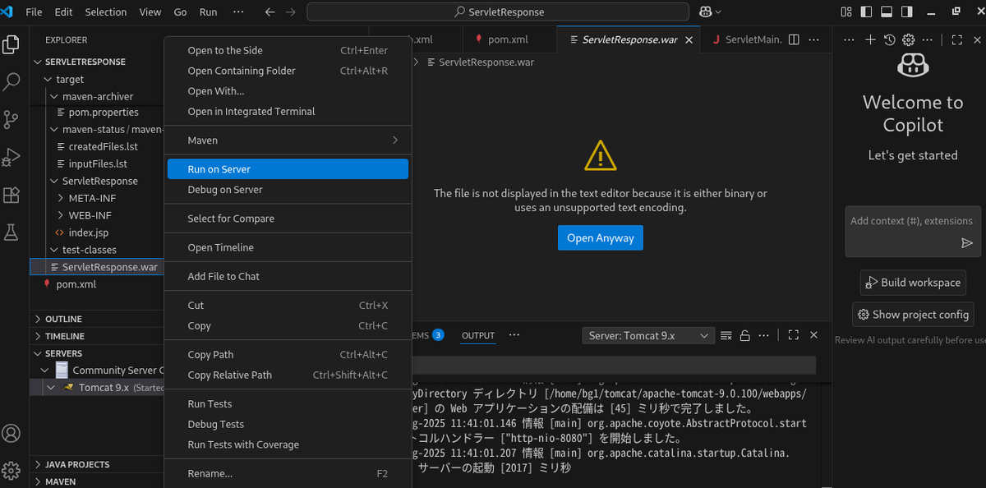The width and height of the screenshot is (986, 488).
Task: Collapse the maven-archiver folder
Action: [55, 96]
